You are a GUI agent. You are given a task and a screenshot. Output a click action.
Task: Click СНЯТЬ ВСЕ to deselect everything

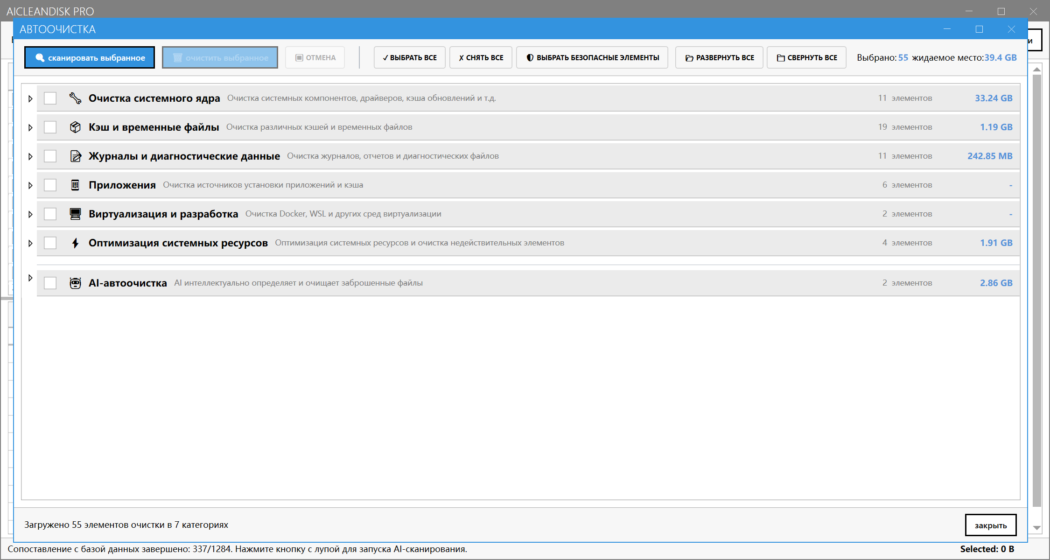click(481, 57)
